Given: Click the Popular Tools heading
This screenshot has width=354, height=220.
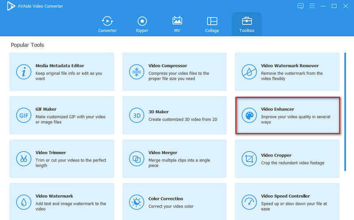Looking at the screenshot, I should (x=27, y=45).
